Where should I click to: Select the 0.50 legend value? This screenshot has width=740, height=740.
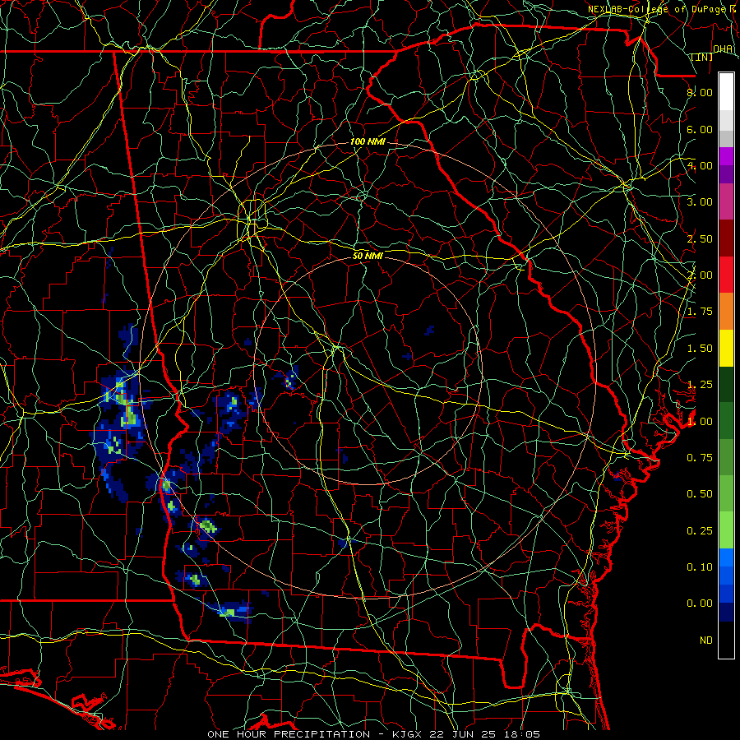(x=700, y=494)
